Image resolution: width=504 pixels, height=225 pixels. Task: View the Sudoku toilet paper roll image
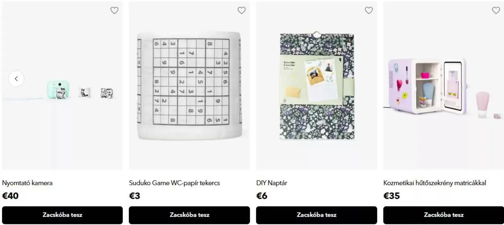point(189,85)
